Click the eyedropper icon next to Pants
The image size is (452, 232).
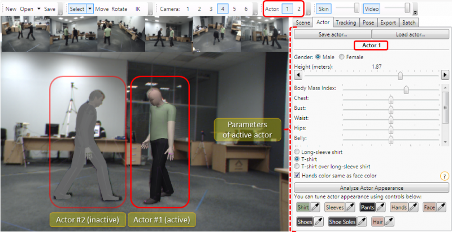pyautogui.click(x=381, y=207)
